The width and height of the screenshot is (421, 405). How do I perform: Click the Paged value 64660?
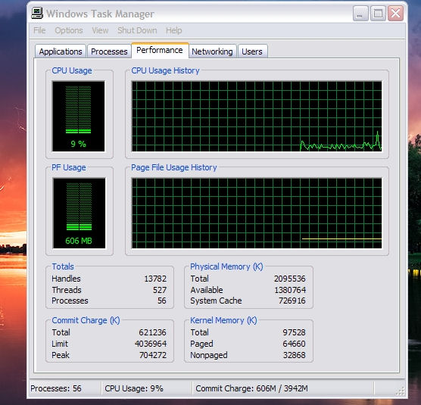(294, 344)
